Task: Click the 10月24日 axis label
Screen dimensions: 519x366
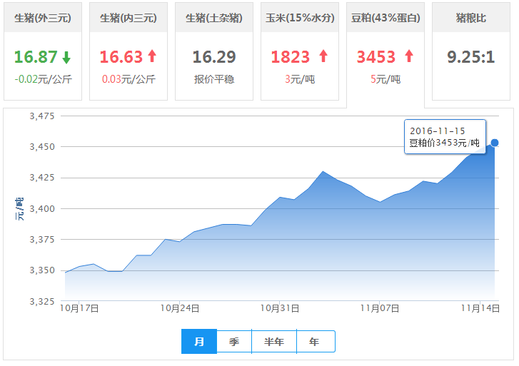Action: coord(180,308)
